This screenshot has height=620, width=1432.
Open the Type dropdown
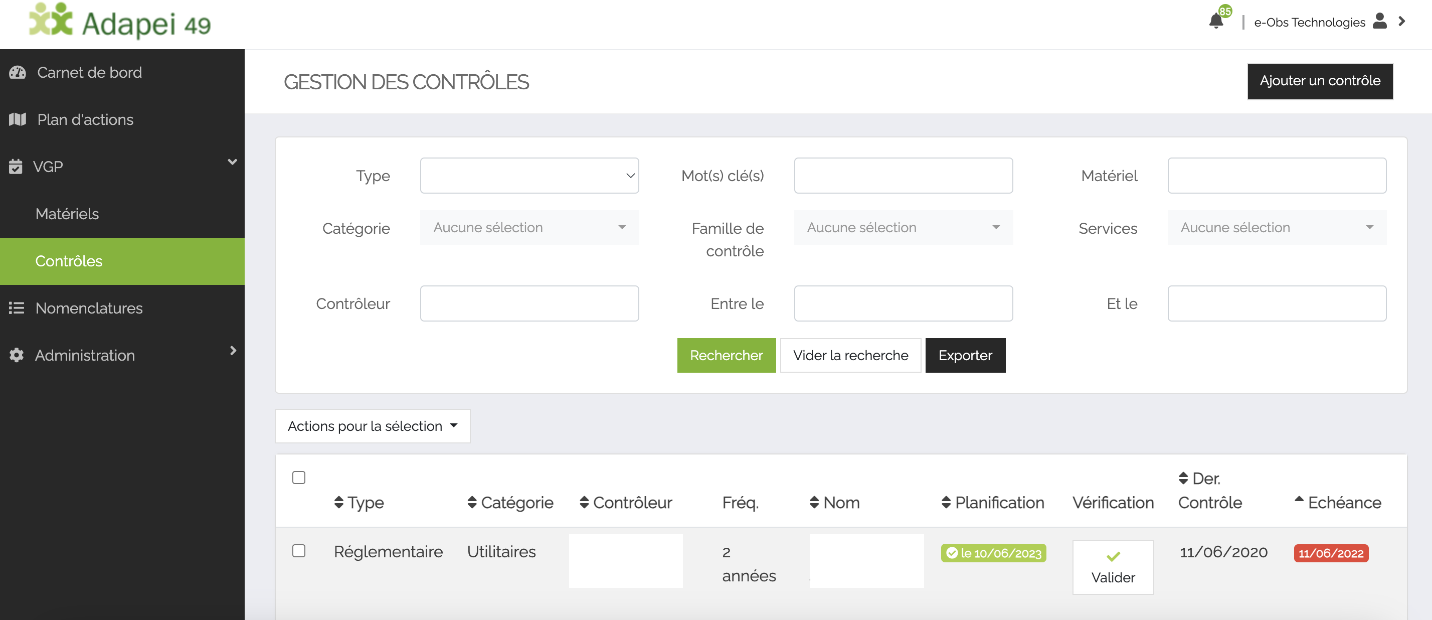(529, 176)
